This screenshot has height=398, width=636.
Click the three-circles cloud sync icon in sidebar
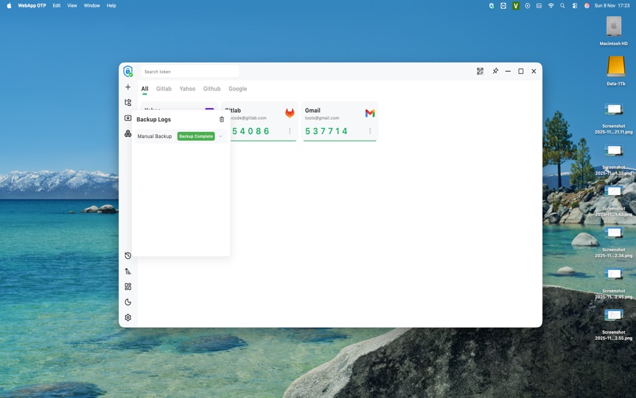pos(128,133)
